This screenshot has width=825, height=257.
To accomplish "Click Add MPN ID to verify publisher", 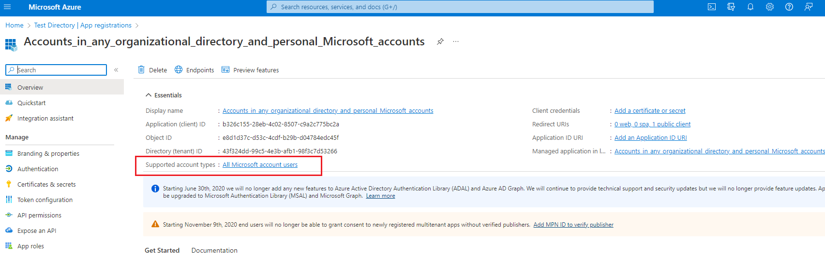I will point(573,225).
